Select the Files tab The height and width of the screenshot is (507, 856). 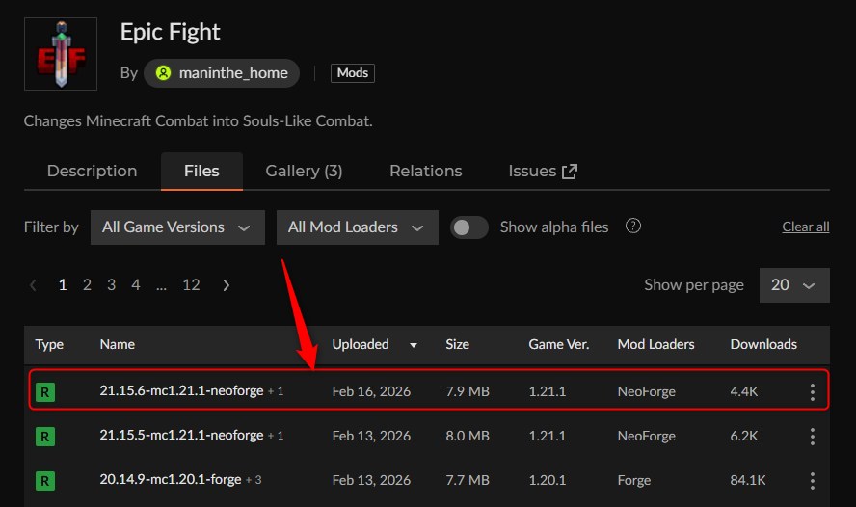(x=201, y=171)
